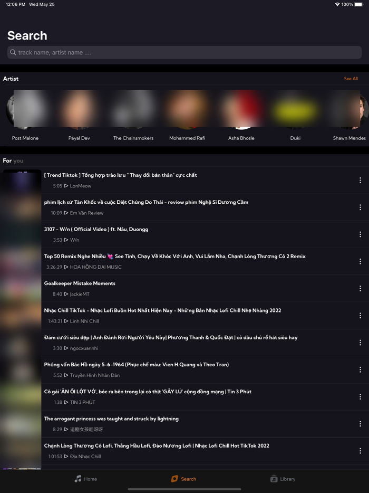369x493 pixels.
Task: Open Duki artist avatar
Action: 295,110
